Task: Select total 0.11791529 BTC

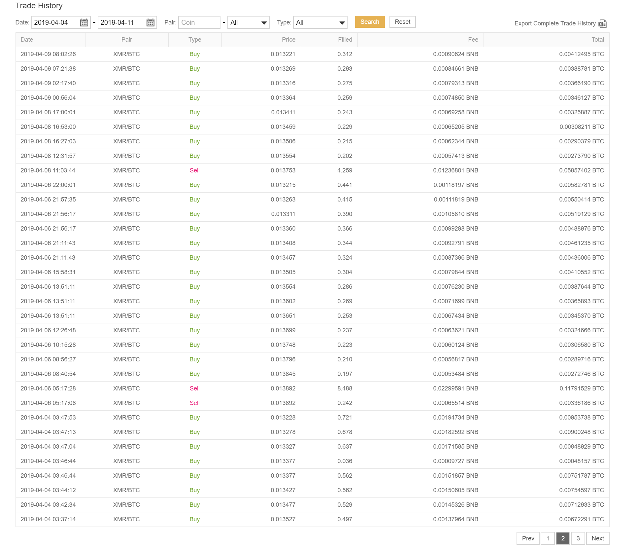Action: 582,388
